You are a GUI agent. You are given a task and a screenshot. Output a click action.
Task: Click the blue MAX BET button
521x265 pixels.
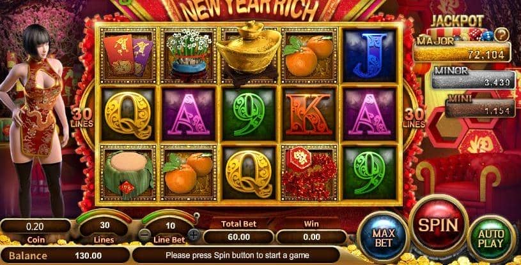tap(384, 238)
